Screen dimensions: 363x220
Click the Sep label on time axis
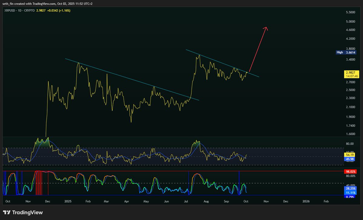pos(227,201)
